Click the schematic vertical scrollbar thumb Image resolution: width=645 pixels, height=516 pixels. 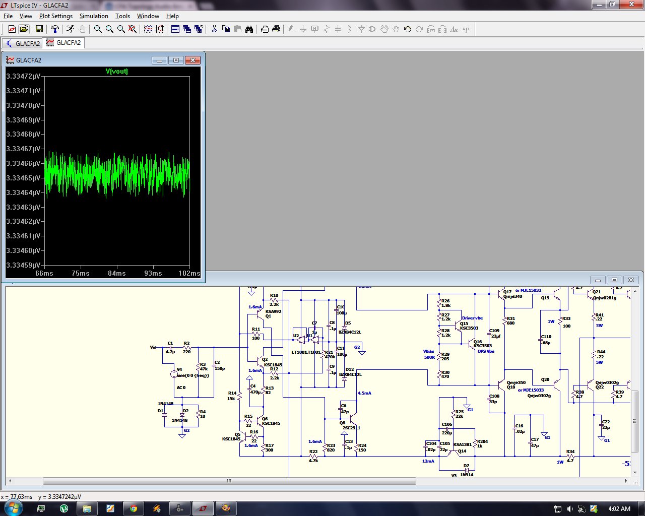[635, 421]
